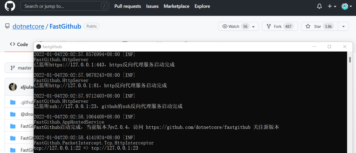Click the github.com/dotnetcore/fastgithub URL in console
Viewport: 356px width, 153px height.
198,127
